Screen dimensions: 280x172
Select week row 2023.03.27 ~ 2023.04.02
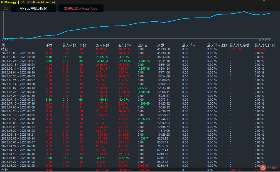coord(18,162)
